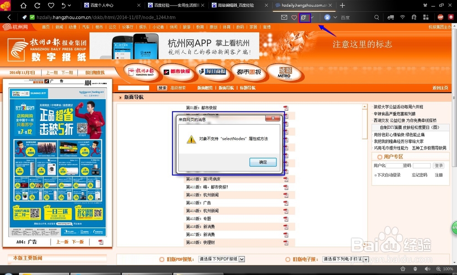This screenshot has width=457, height=275.
Task: Select the Baidu paw search engine icon
Action: pos(327,17)
